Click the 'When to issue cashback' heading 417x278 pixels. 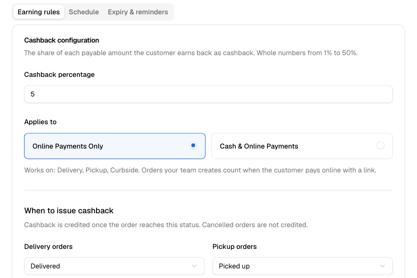(x=69, y=211)
